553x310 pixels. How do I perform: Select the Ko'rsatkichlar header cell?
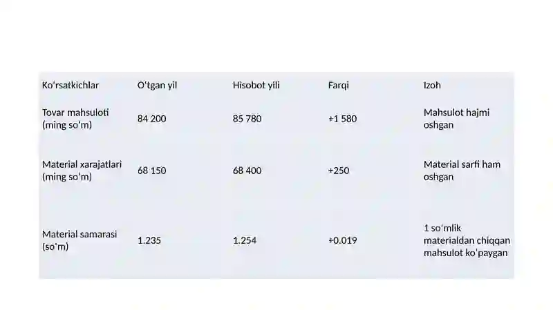[x=71, y=85]
